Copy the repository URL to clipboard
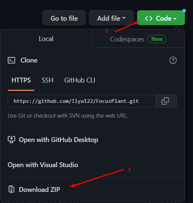 pos(166,101)
